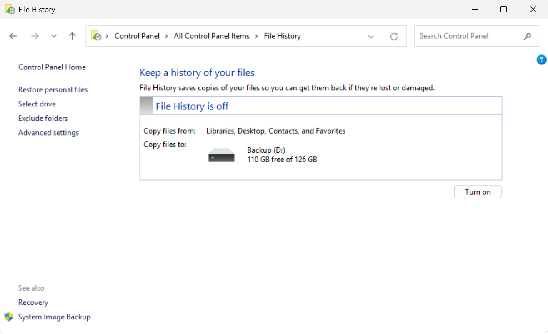Open Advanced settings
Screen dimensions: 548x334
click(48, 133)
